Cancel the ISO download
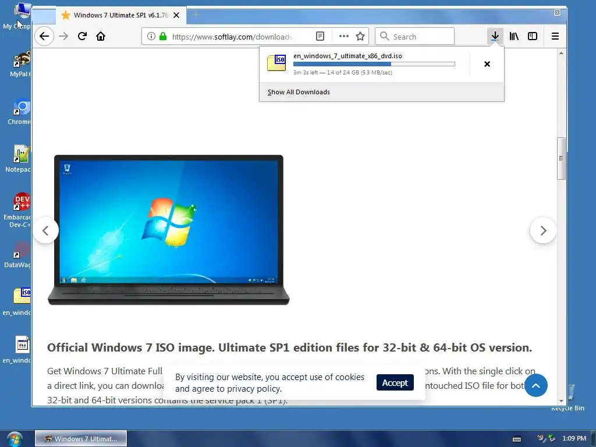The width and height of the screenshot is (596, 447). 487,64
